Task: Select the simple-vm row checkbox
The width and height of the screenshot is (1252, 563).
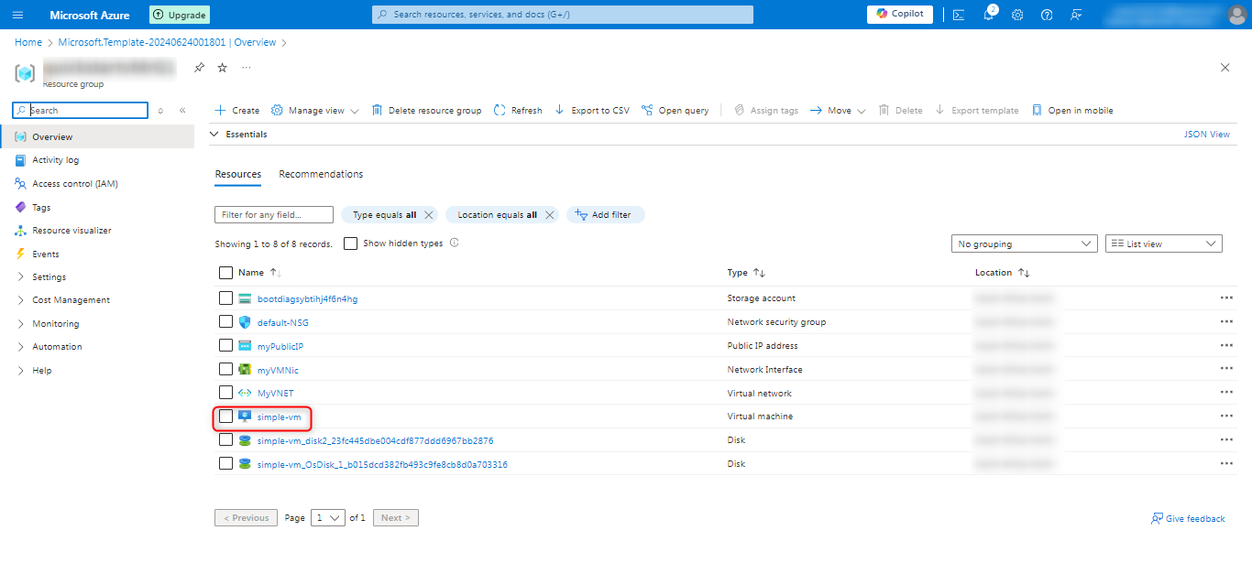Action: pos(225,417)
